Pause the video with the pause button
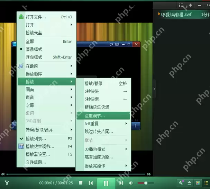 point(106,183)
